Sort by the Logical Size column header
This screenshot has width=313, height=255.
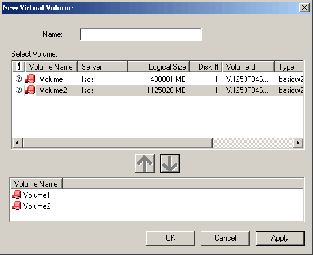point(158,66)
